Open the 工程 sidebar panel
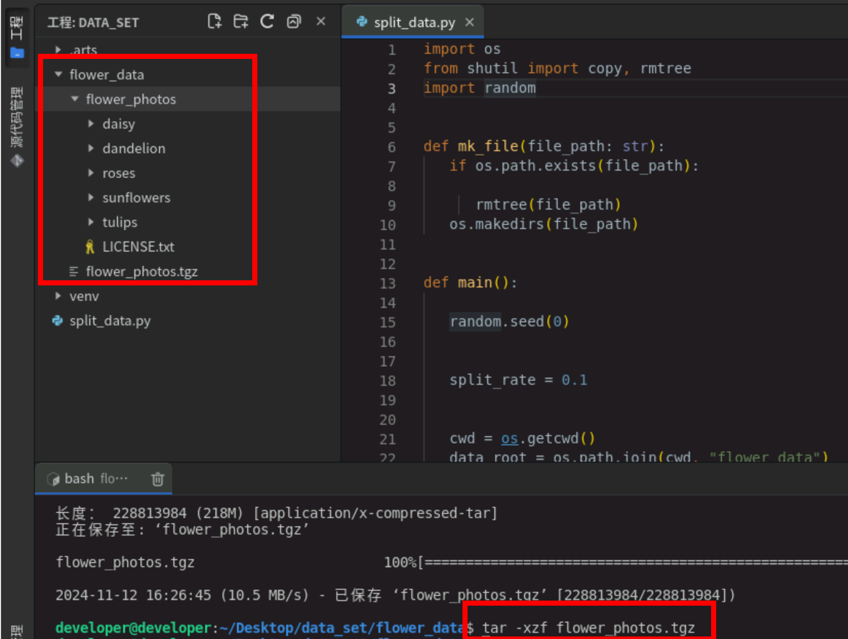Image resolution: width=848 pixels, height=639 pixels. 17,37
